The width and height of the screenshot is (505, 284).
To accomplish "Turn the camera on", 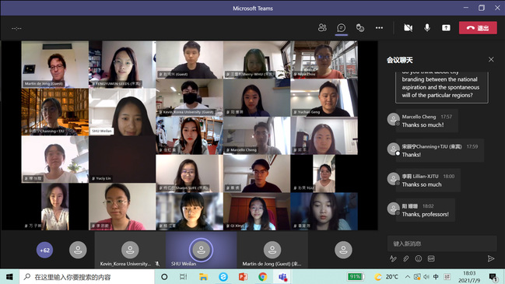I will [x=408, y=28].
